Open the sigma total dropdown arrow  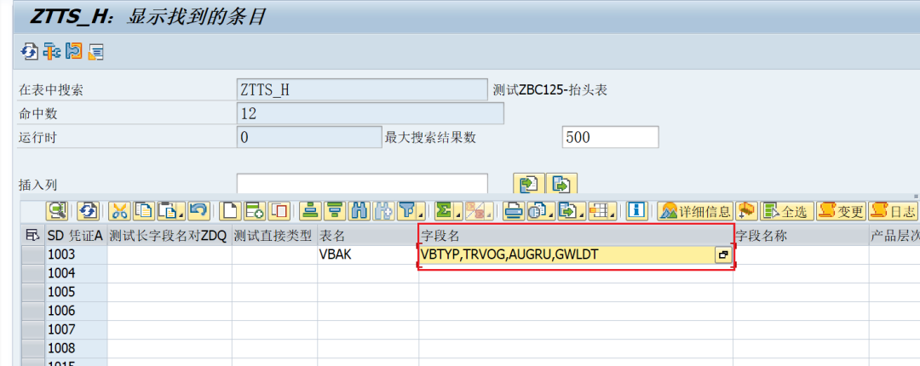click(x=459, y=215)
